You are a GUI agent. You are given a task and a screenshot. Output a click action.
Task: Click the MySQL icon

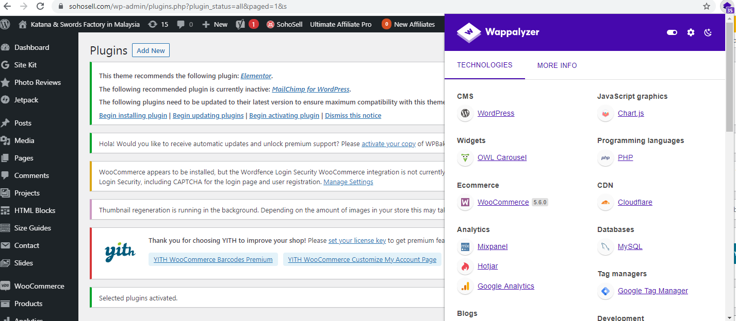pyautogui.click(x=606, y=247)
